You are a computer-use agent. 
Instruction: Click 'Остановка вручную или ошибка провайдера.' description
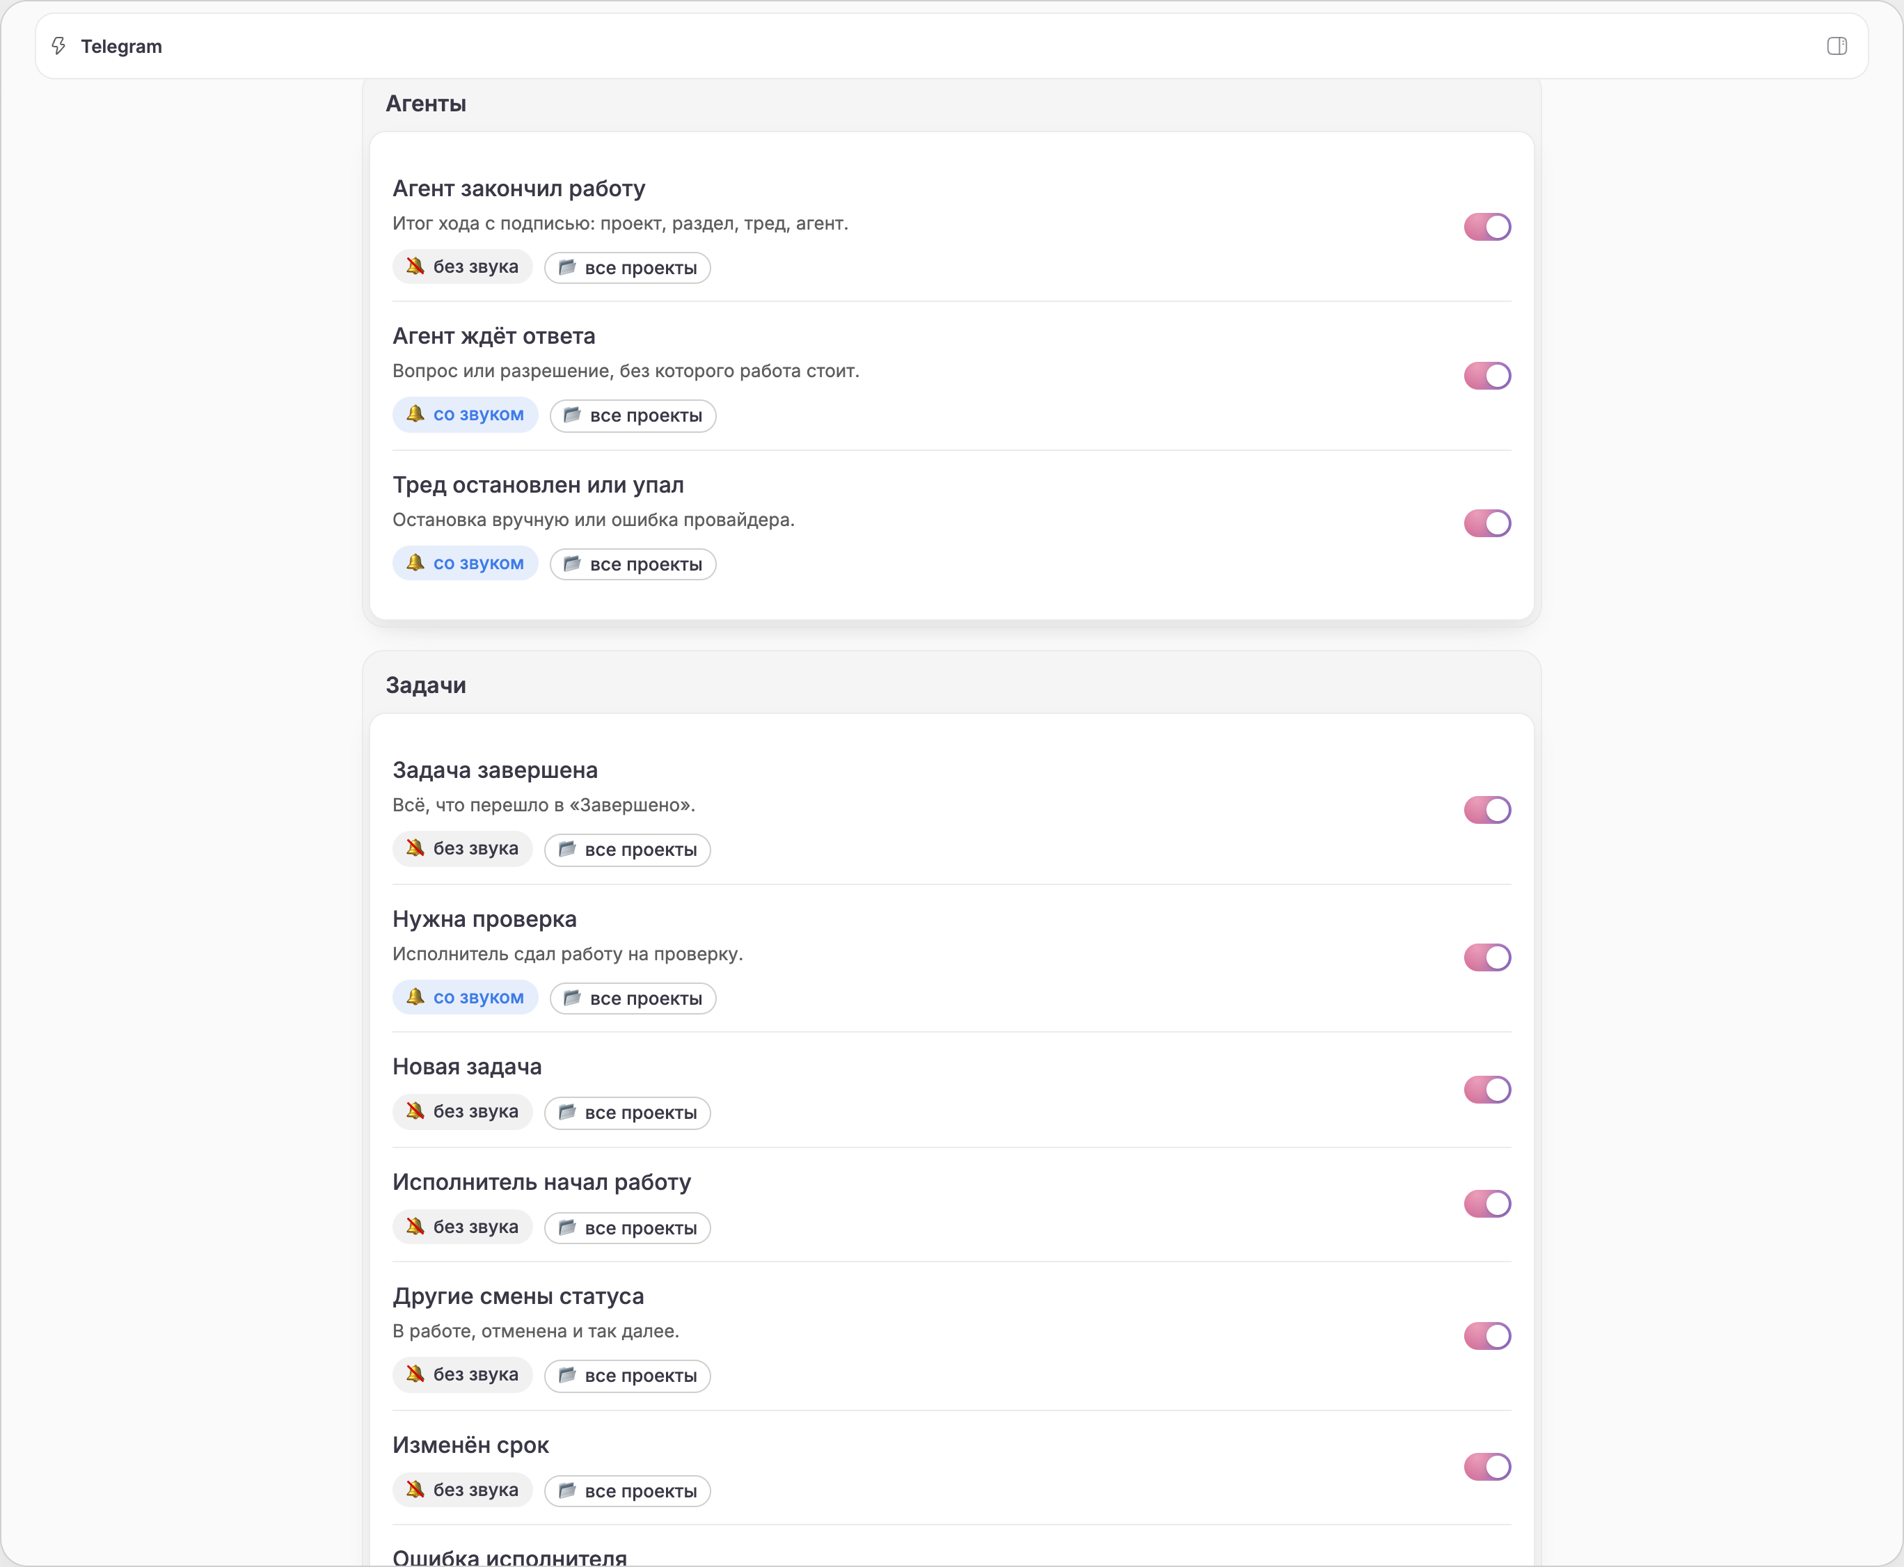[x=594, y=520]
